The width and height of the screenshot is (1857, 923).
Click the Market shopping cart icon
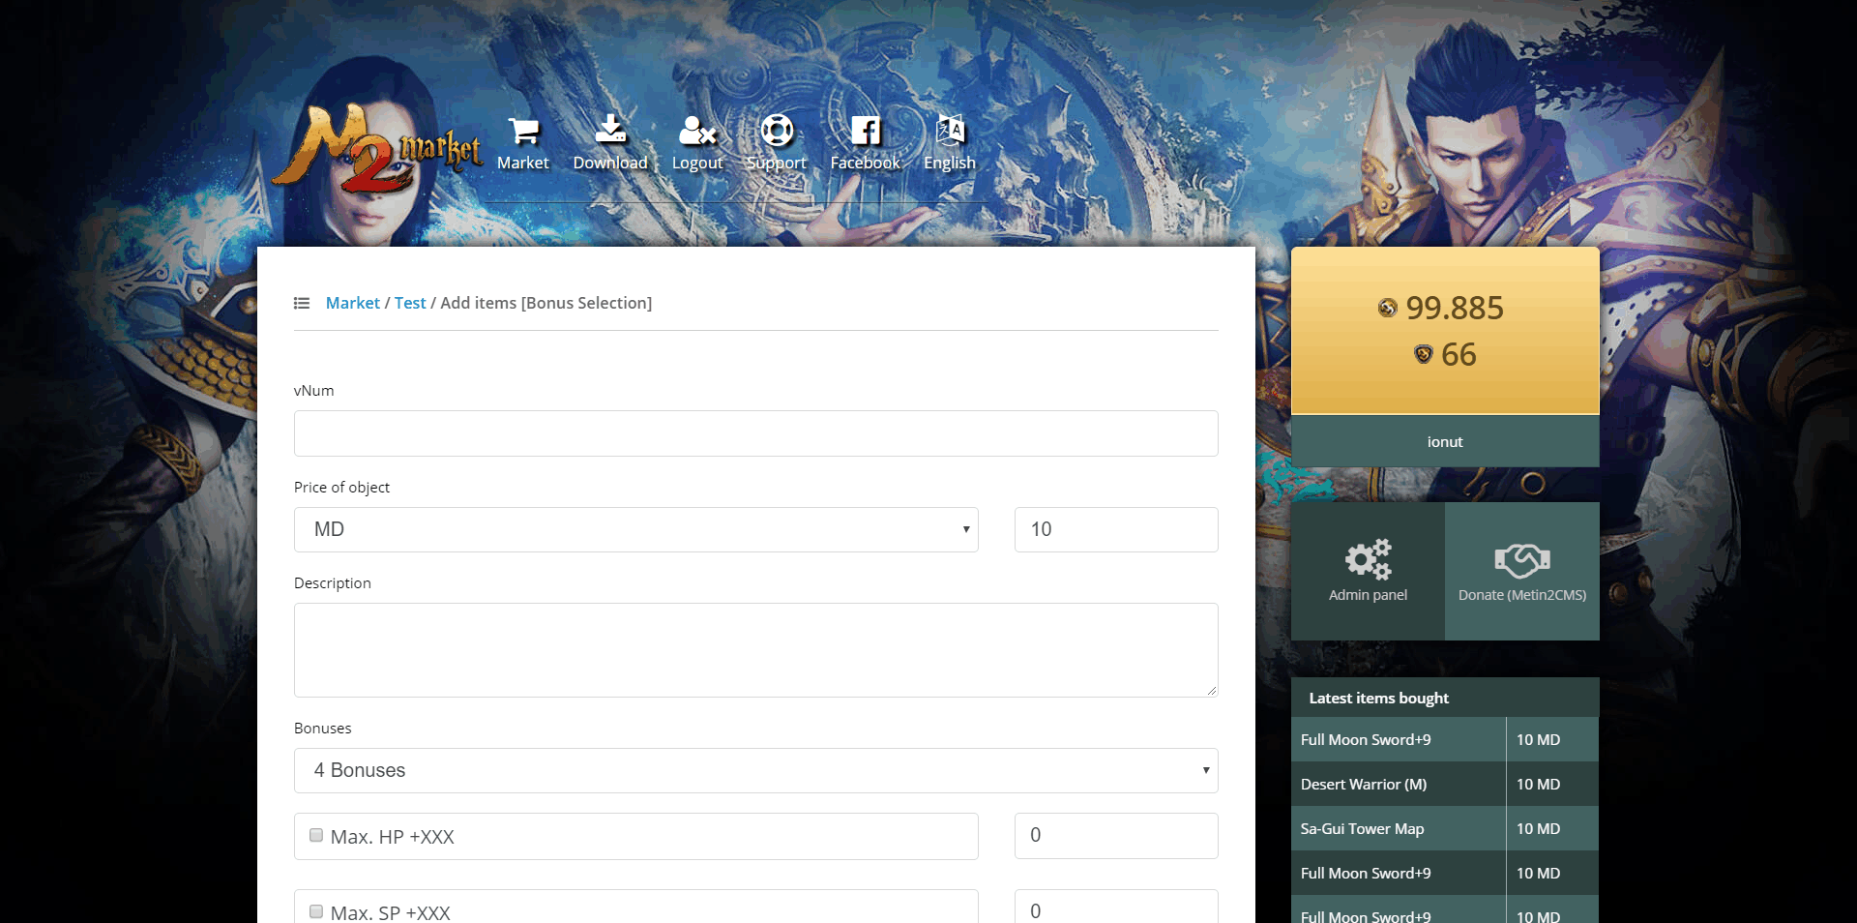523,131
